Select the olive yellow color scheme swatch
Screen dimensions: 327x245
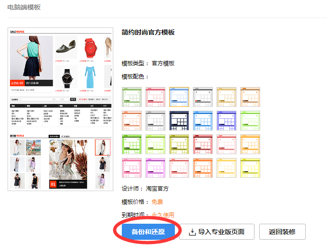point(179,144)
